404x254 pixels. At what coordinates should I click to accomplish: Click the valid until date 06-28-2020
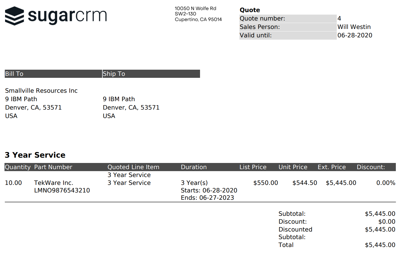354,35
